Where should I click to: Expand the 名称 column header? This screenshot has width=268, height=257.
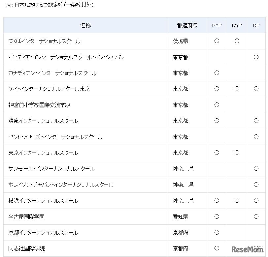(x=86, y=25)
